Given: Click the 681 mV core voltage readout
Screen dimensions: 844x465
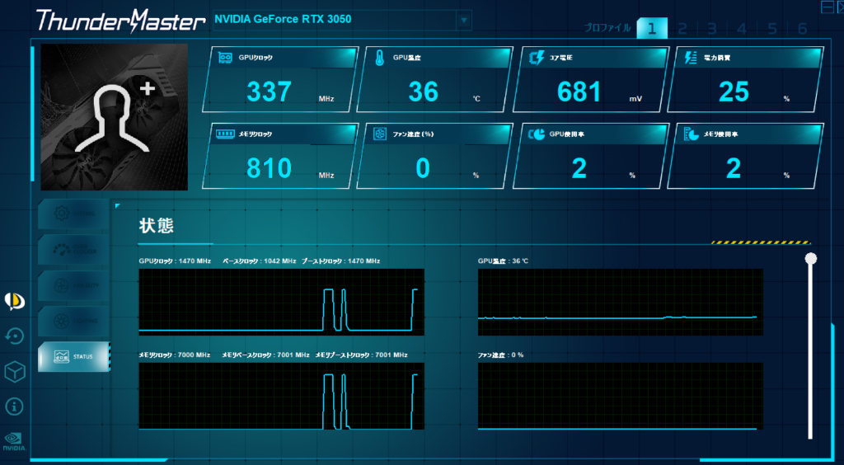Looking at the screenshot, I should pos(579,92).
